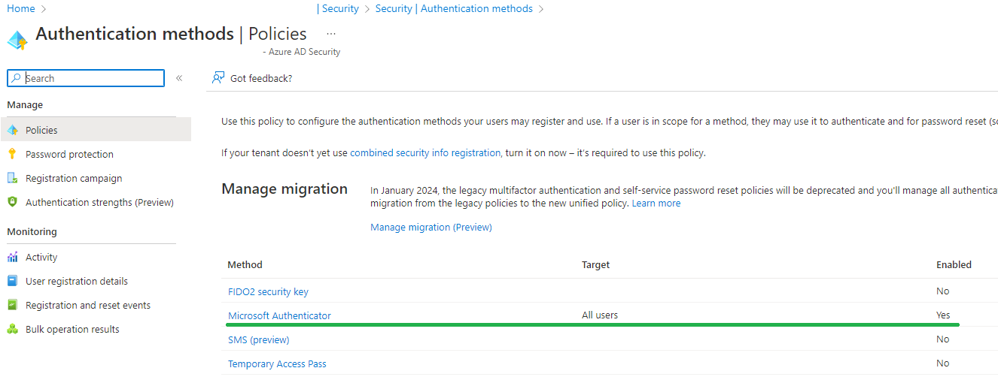This screenshot has height=383, width=998.
Task: Click the Registration campaign icon
Action: (12, 178)
